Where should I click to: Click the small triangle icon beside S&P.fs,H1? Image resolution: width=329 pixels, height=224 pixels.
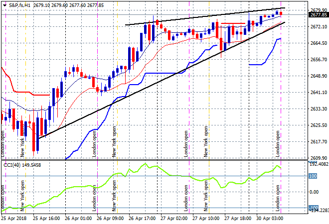pyautogui.click(x=3, y=4)
